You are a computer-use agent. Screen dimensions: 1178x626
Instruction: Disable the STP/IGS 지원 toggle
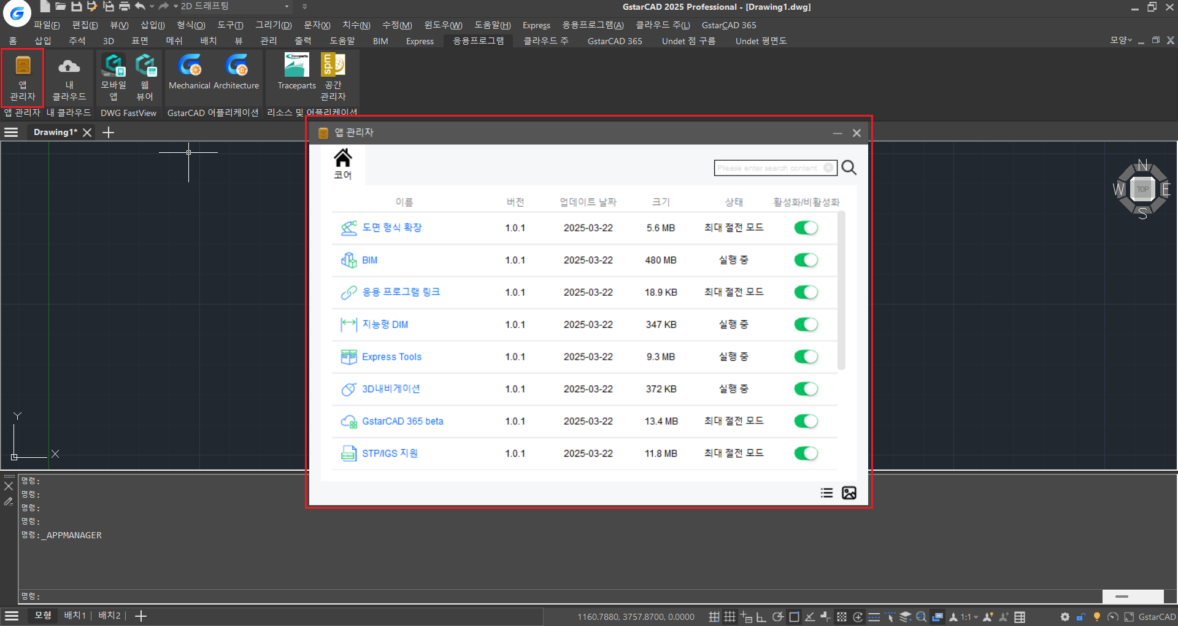pyautogui.click(x=806, y=454)
